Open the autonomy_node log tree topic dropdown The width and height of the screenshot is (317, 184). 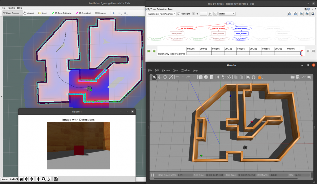[x=162, y=14]
